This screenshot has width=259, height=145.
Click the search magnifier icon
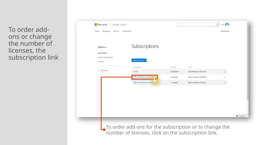pos(217,24)
